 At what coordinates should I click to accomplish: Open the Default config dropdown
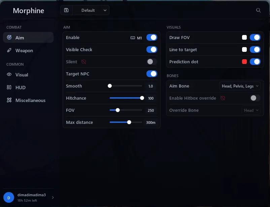(x=91, y=10)
